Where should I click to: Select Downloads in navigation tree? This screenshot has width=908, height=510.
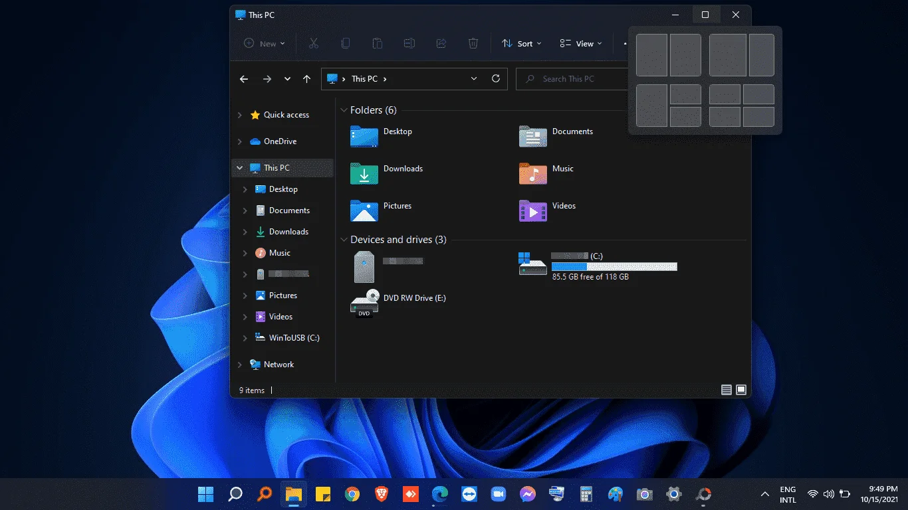(282, 232)
